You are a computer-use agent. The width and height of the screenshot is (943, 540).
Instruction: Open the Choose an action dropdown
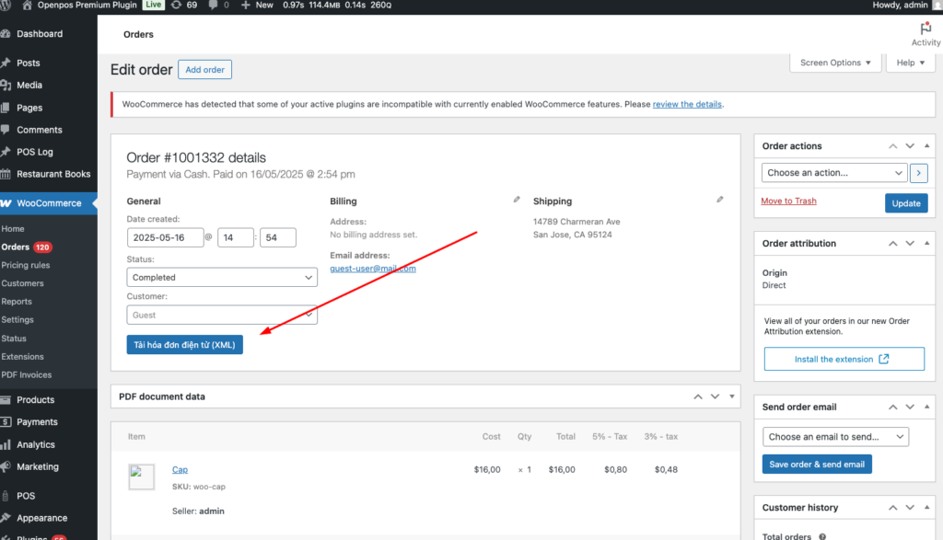pyautogui.click(x=834, y=173)
